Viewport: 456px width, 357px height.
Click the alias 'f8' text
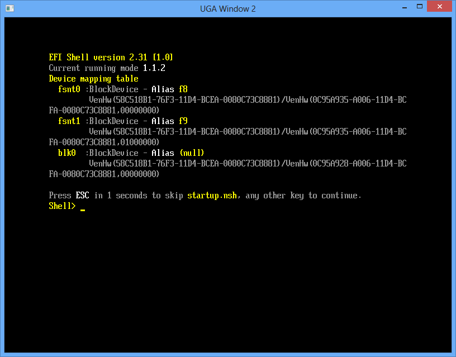(x=183, y=89)
